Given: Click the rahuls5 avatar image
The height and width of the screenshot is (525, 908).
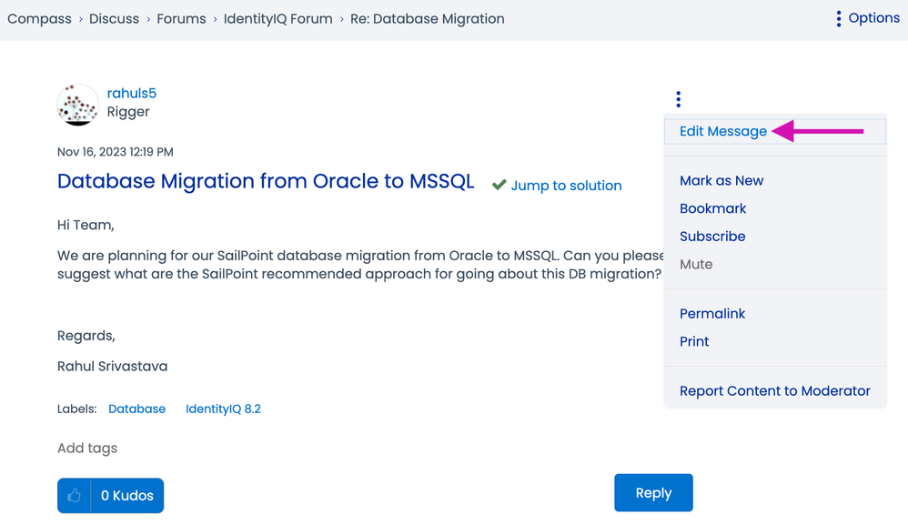Looking at the screenshot, I should (77, 104).
